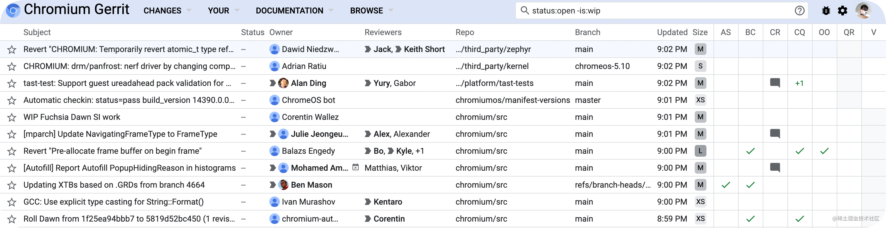Click attention arrow before Julie Jeongeu...
886x228 pixels.
[x=273, y=134]
